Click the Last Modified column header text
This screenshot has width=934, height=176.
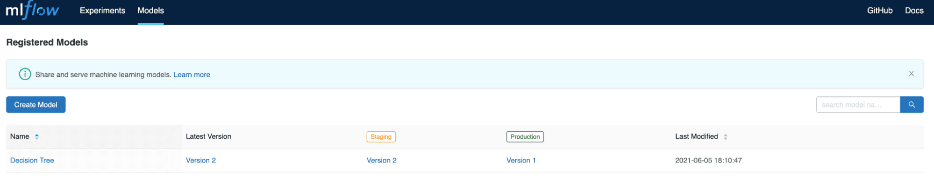[696, 136]
